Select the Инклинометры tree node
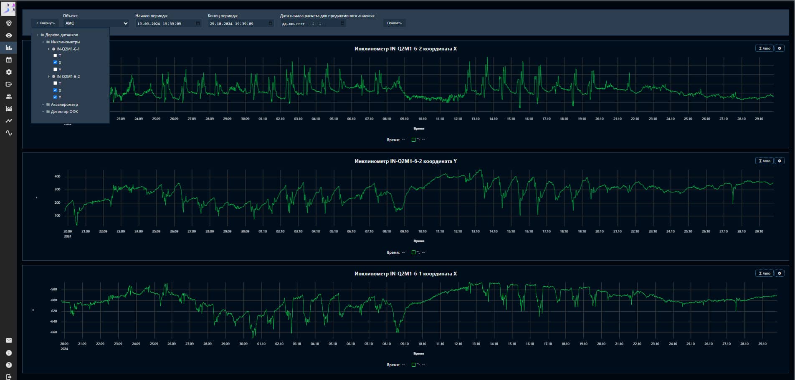 tap(65, 42)
